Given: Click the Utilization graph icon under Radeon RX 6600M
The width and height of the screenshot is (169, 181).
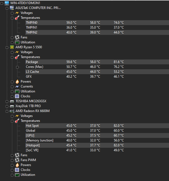Looking at the screenshot, I should [17, 175].
